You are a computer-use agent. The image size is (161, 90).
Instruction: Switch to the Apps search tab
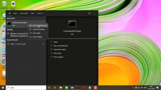pyautogui.click(x=15, y=13)
